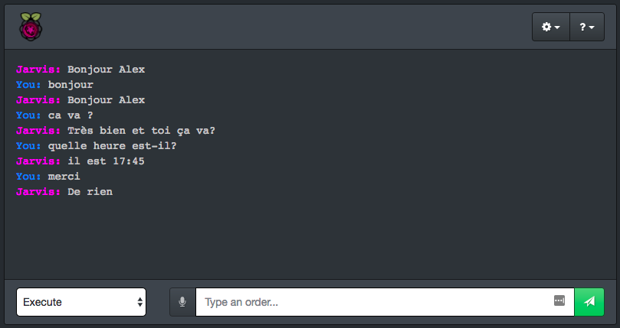Activate the microphone voice input
Image resolution: width=620 pixels, height=328 pixels.
[182, 302]
